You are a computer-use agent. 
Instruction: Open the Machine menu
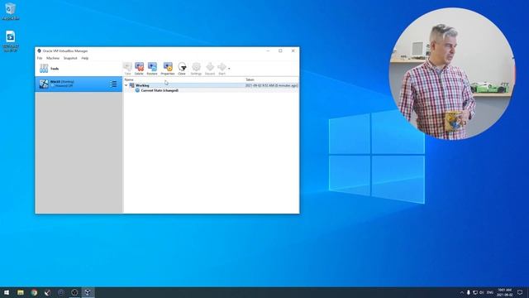point(53,58)
